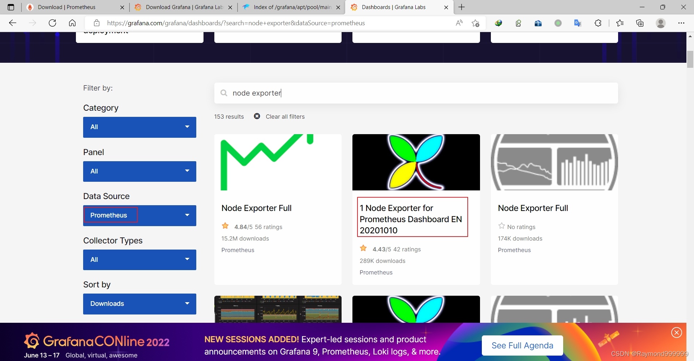View site information lock icon
The width and height of the screenshot is (694, 361).
[x=97, y=23]
